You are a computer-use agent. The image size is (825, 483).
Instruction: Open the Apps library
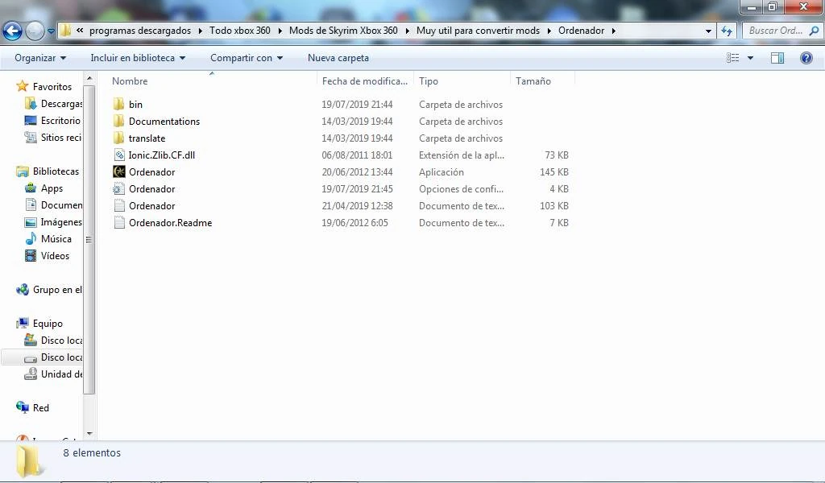tap(44, 188)
